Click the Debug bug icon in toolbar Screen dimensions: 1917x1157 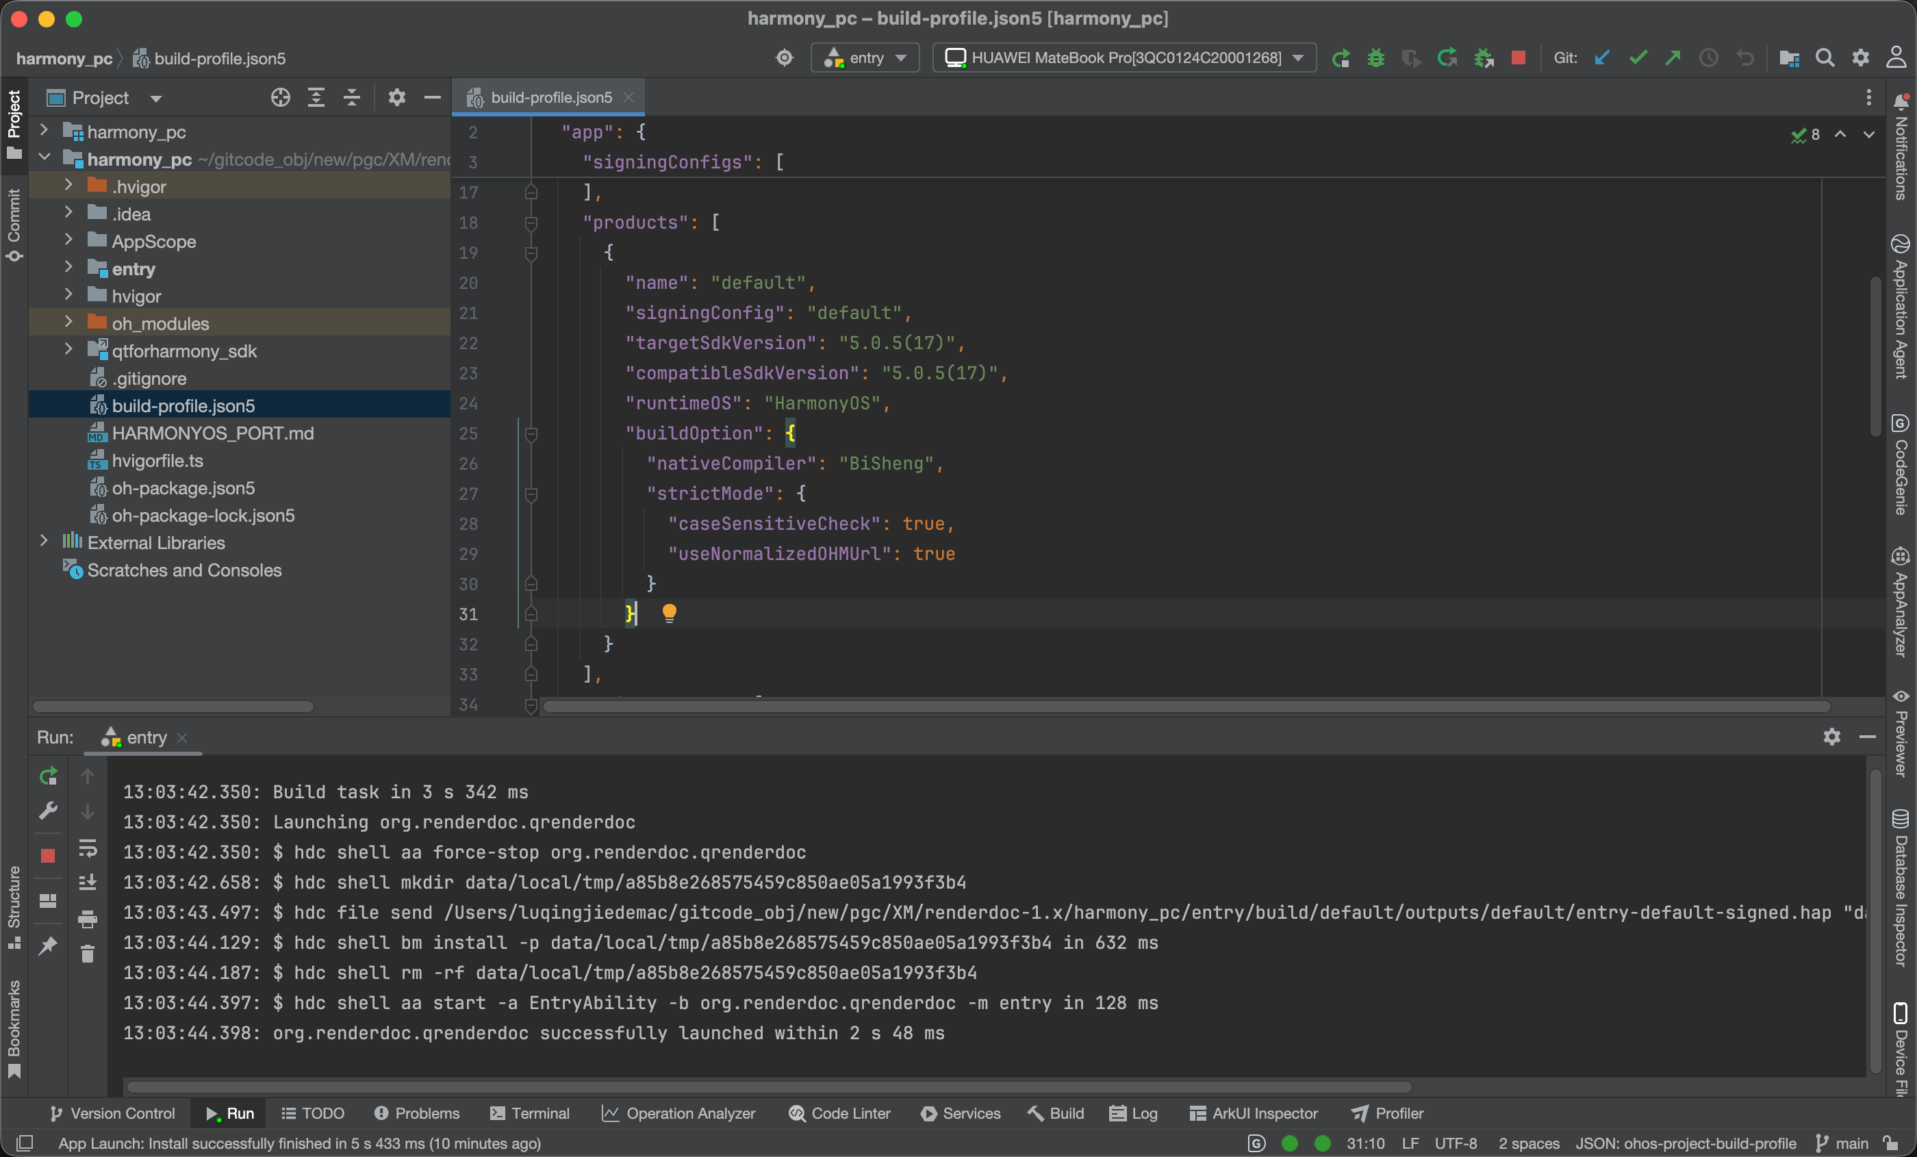[x=1375, y=58]
